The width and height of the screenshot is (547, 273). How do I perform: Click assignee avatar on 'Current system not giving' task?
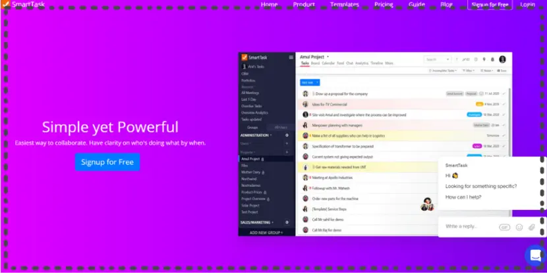(x=305, y=157)
